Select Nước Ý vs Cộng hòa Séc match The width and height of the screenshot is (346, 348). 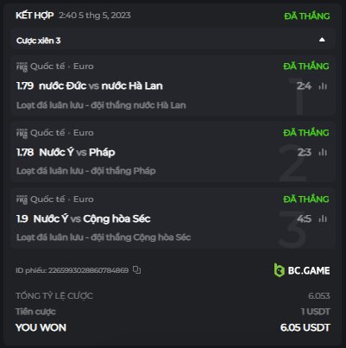91,218
